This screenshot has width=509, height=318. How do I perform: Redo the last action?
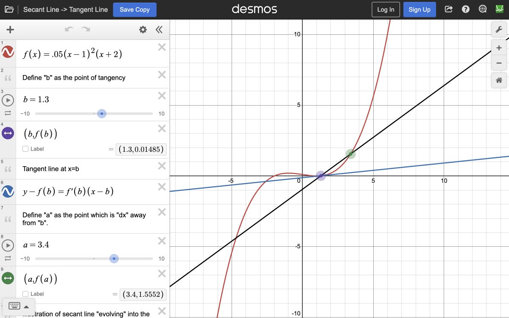pyautogui.click(x=86, y=30)
